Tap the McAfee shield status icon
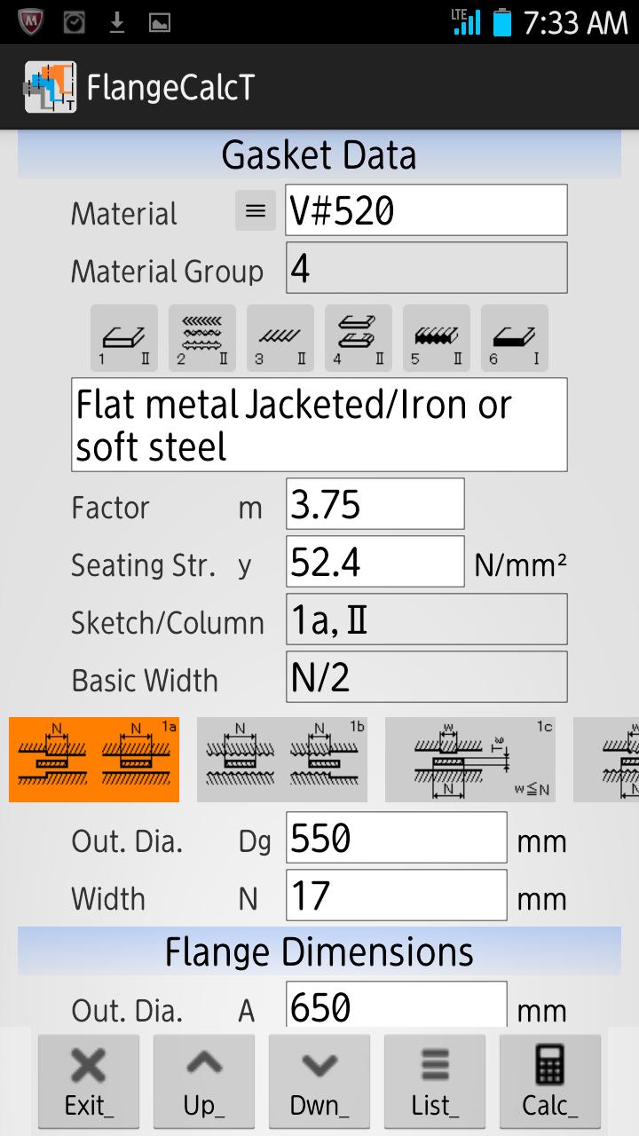639x1136 pixels. (x=32, y=21)
